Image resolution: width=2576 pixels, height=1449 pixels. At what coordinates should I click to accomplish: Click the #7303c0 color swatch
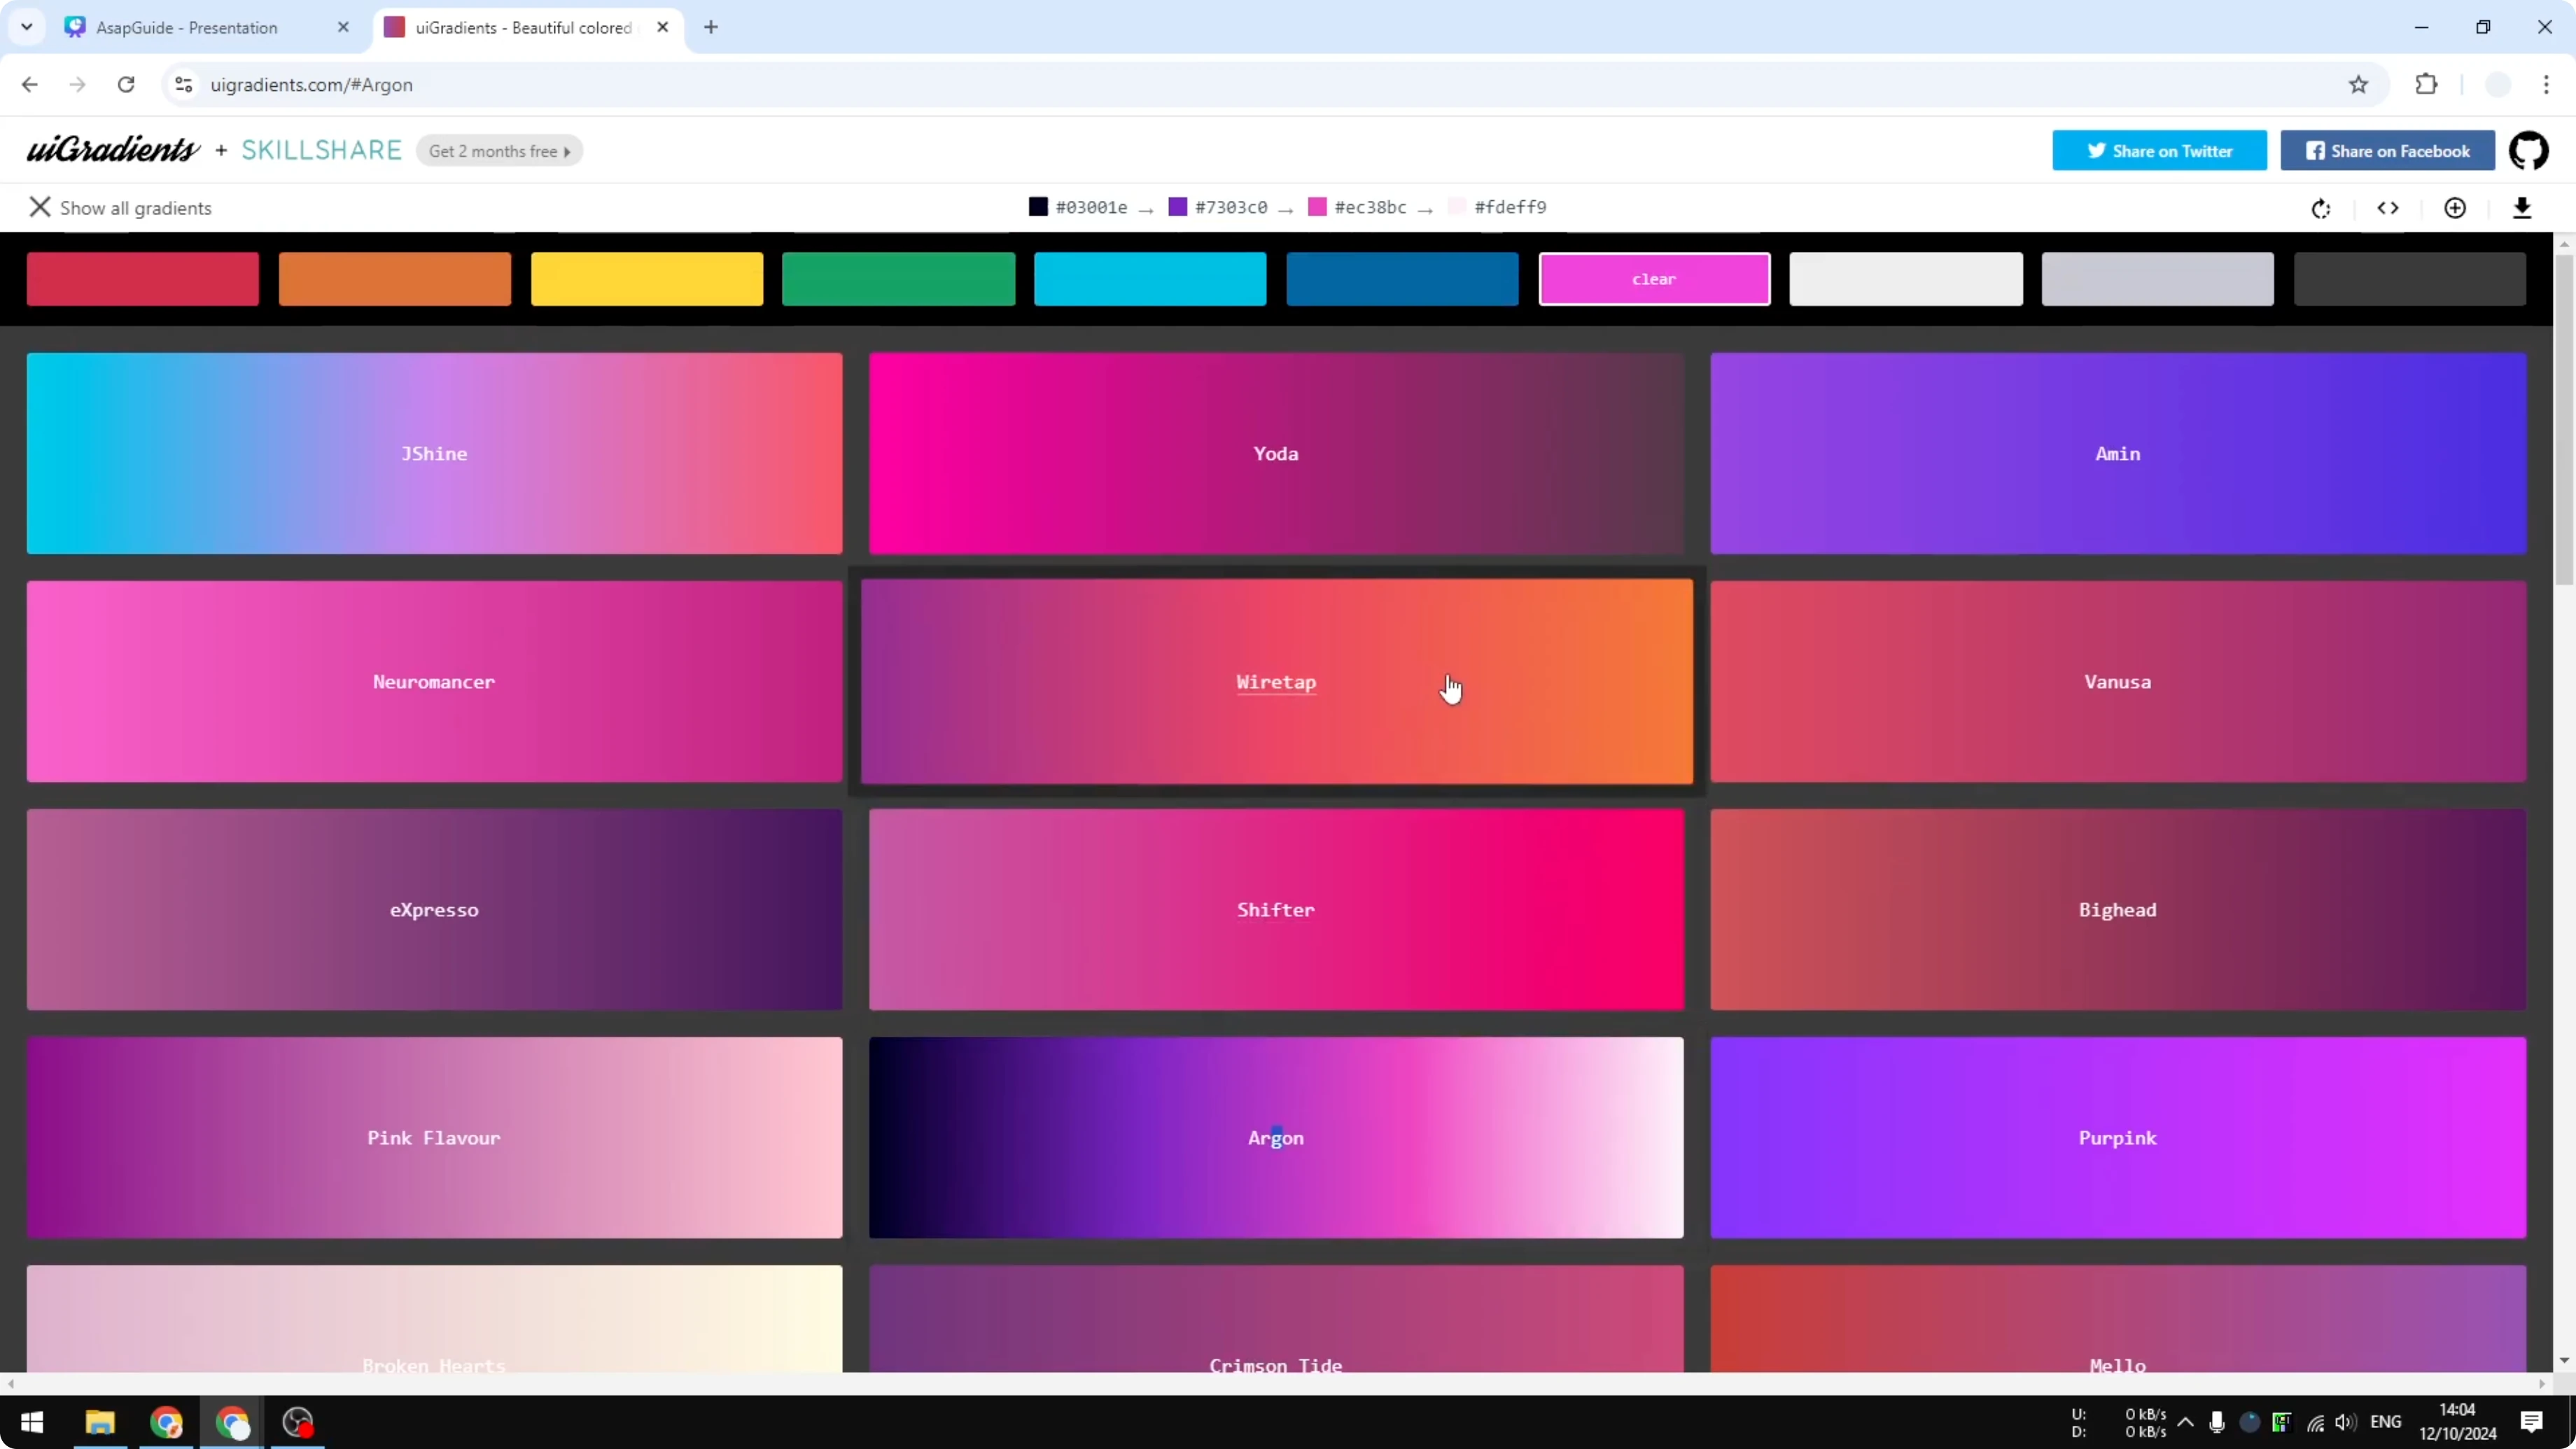1178,207
